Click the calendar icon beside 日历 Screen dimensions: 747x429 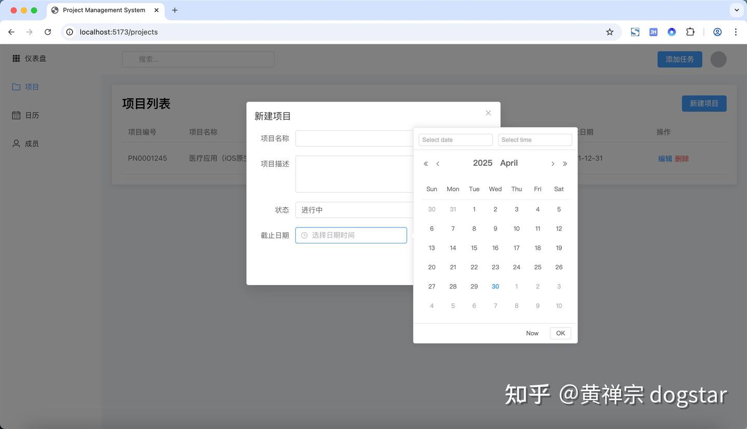point(16,115)
